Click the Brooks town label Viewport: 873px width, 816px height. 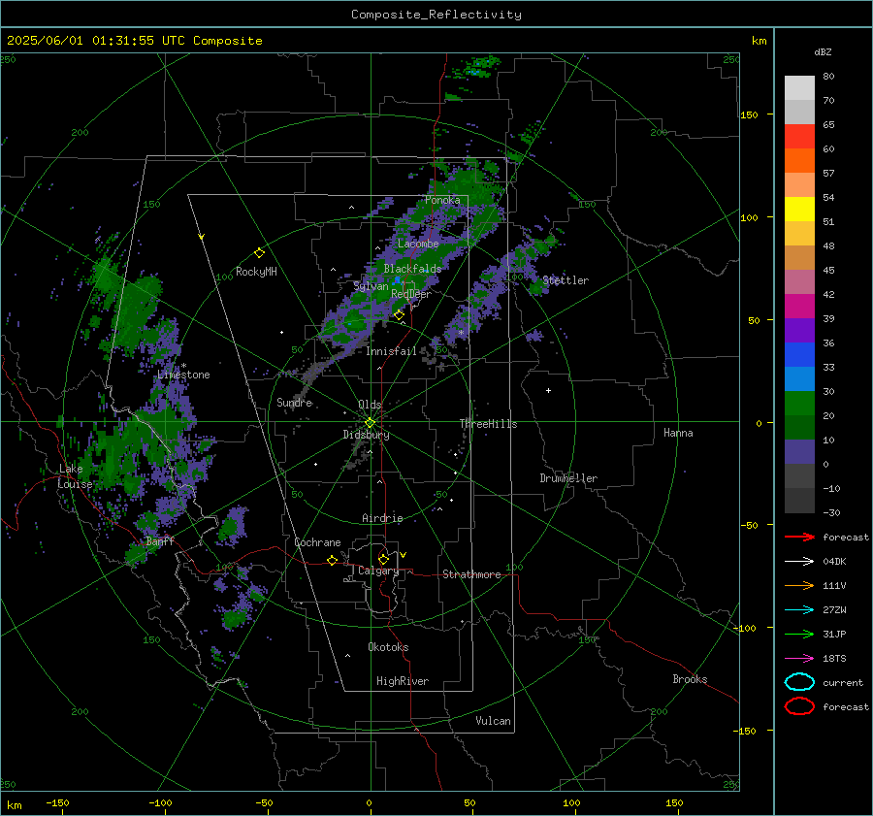click(x=690, y=679)
